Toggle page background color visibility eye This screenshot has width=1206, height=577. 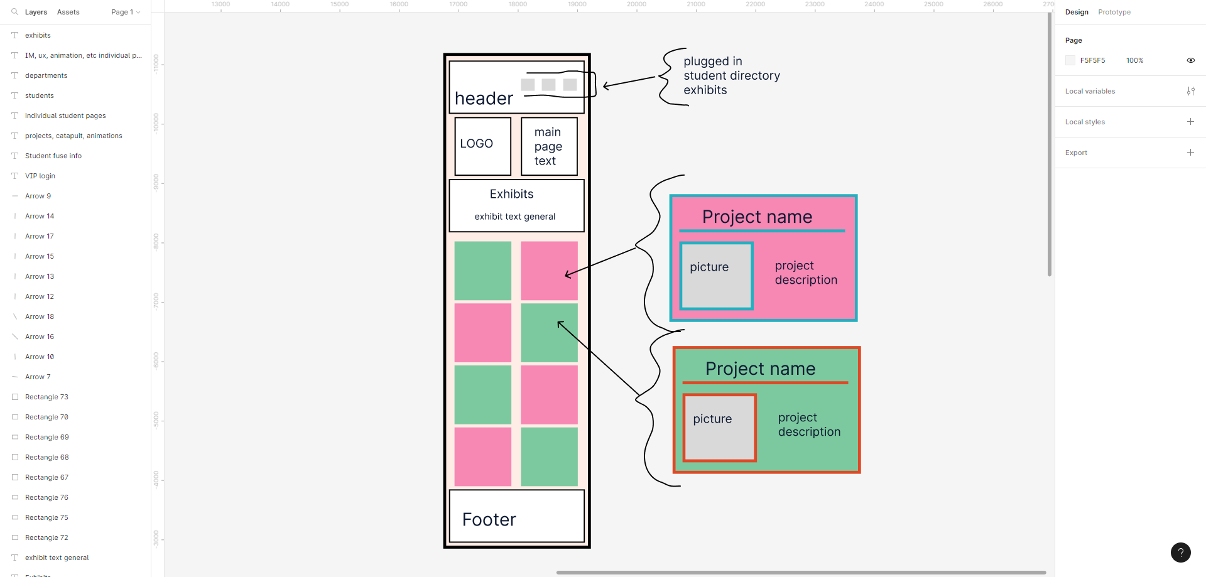point(1190,60)
